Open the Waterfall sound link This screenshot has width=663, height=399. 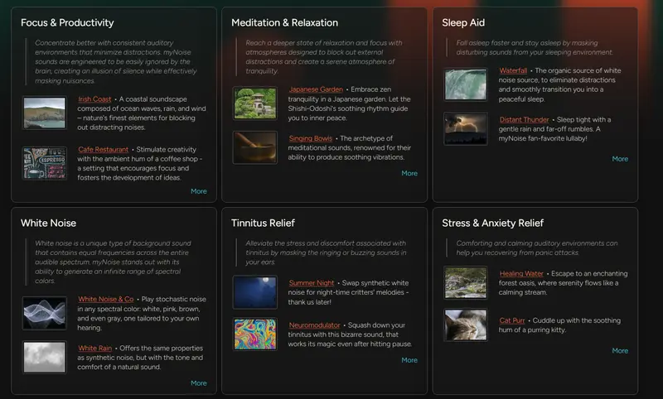pos(513,70)
